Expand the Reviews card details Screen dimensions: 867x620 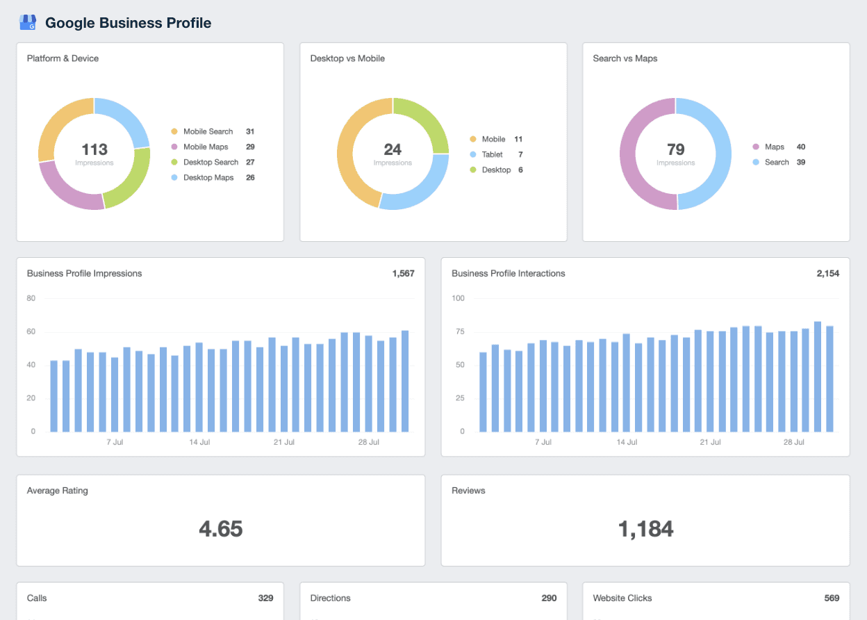pos(645,521)
